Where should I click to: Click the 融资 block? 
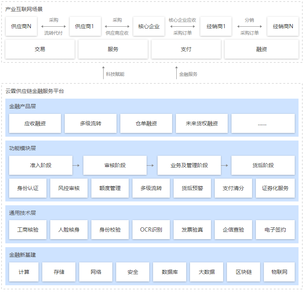coord(262,49)
